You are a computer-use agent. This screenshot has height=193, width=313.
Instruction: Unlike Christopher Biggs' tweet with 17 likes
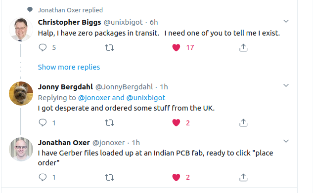(x=176, y=47)
